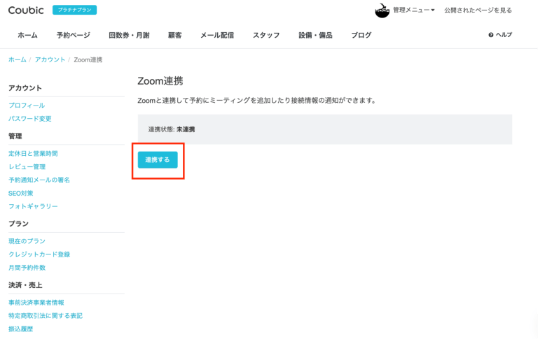
Task: Click the Coubic logo
Action: [x=26, y=10]
